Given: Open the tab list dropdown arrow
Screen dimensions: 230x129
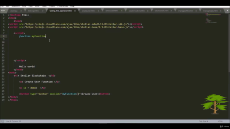Looking at the screenshot, I should click(x=227, y=10).
